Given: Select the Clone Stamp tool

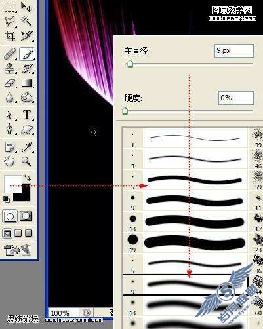Looking at the screenshot, I should [10, 68].
